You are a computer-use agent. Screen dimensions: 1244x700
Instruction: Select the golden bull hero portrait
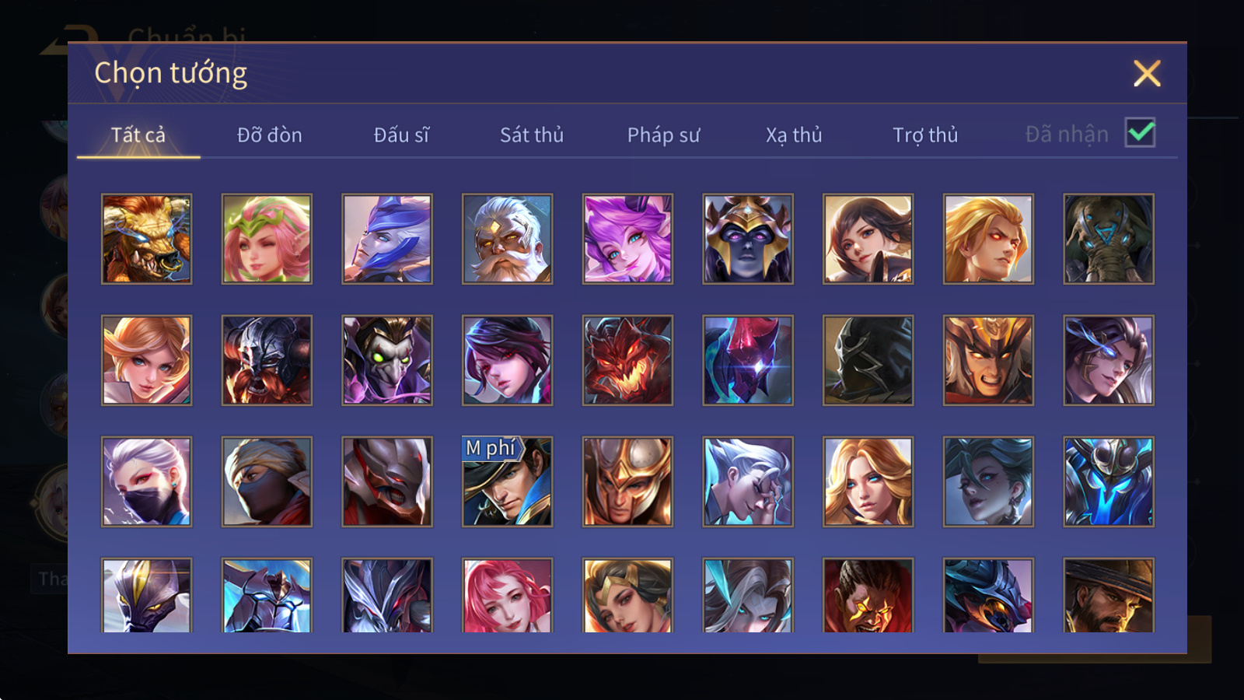(146, 239)
